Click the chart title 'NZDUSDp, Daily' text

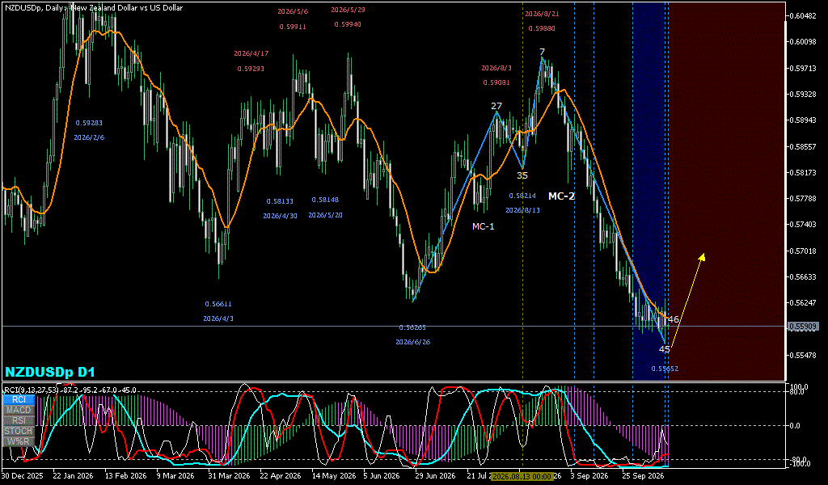(x=32, y=8)
